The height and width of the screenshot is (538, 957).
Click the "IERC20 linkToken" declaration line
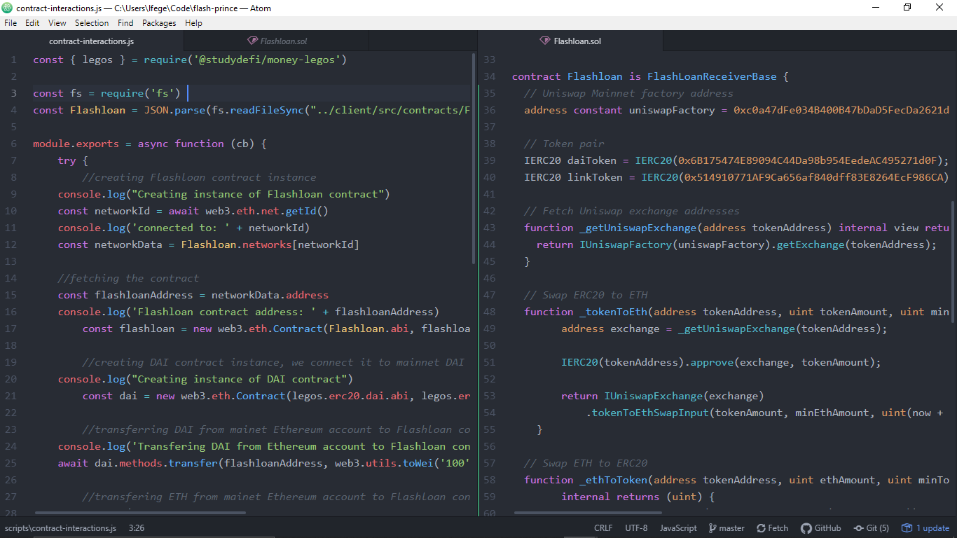point(736,177)
